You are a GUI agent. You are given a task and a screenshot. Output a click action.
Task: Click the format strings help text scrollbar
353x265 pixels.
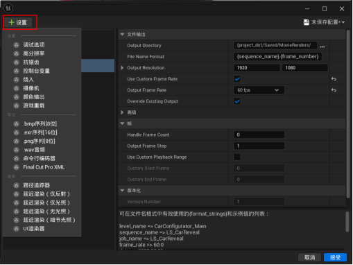[x=347, y=222]
